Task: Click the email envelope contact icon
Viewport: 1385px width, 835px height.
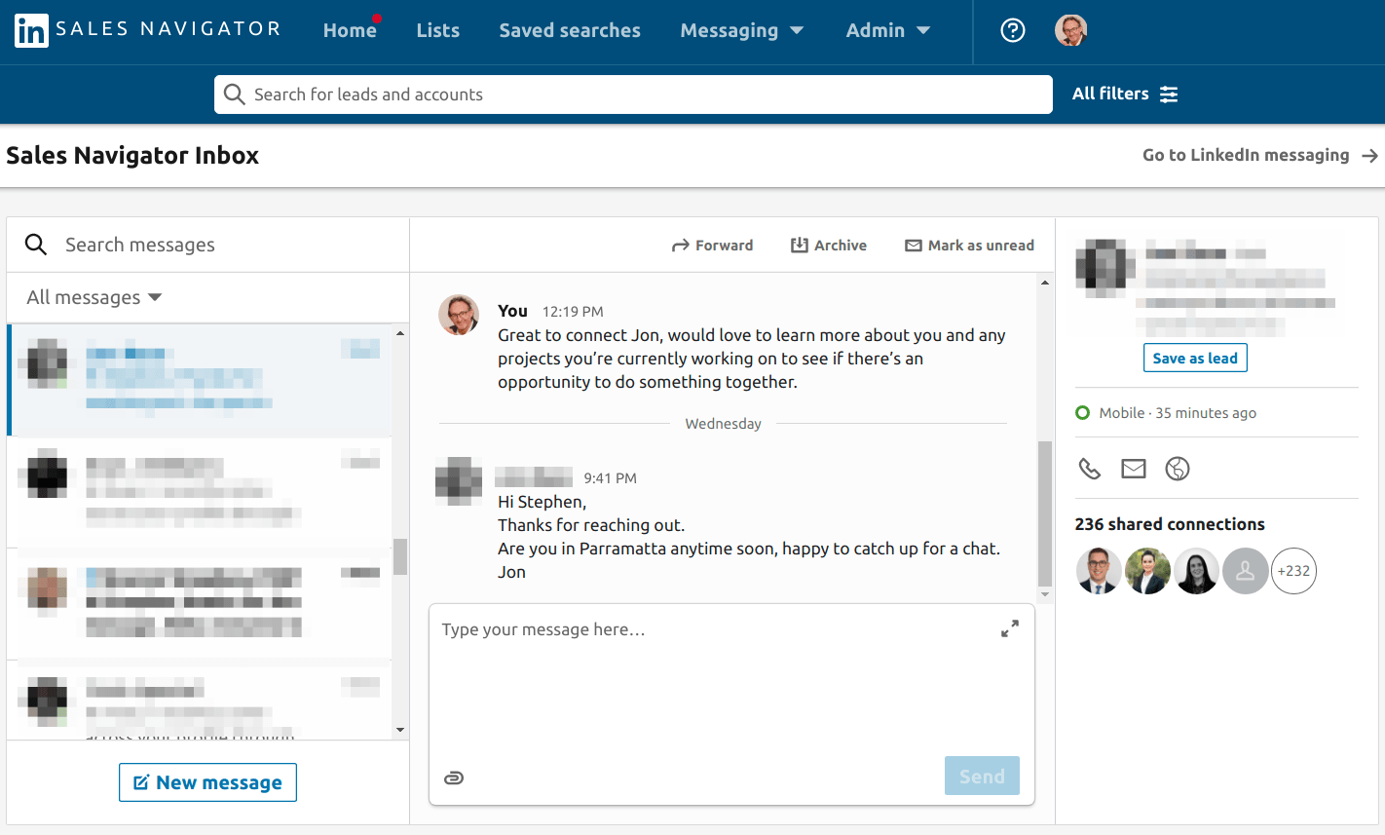Action: point(1134,469)
